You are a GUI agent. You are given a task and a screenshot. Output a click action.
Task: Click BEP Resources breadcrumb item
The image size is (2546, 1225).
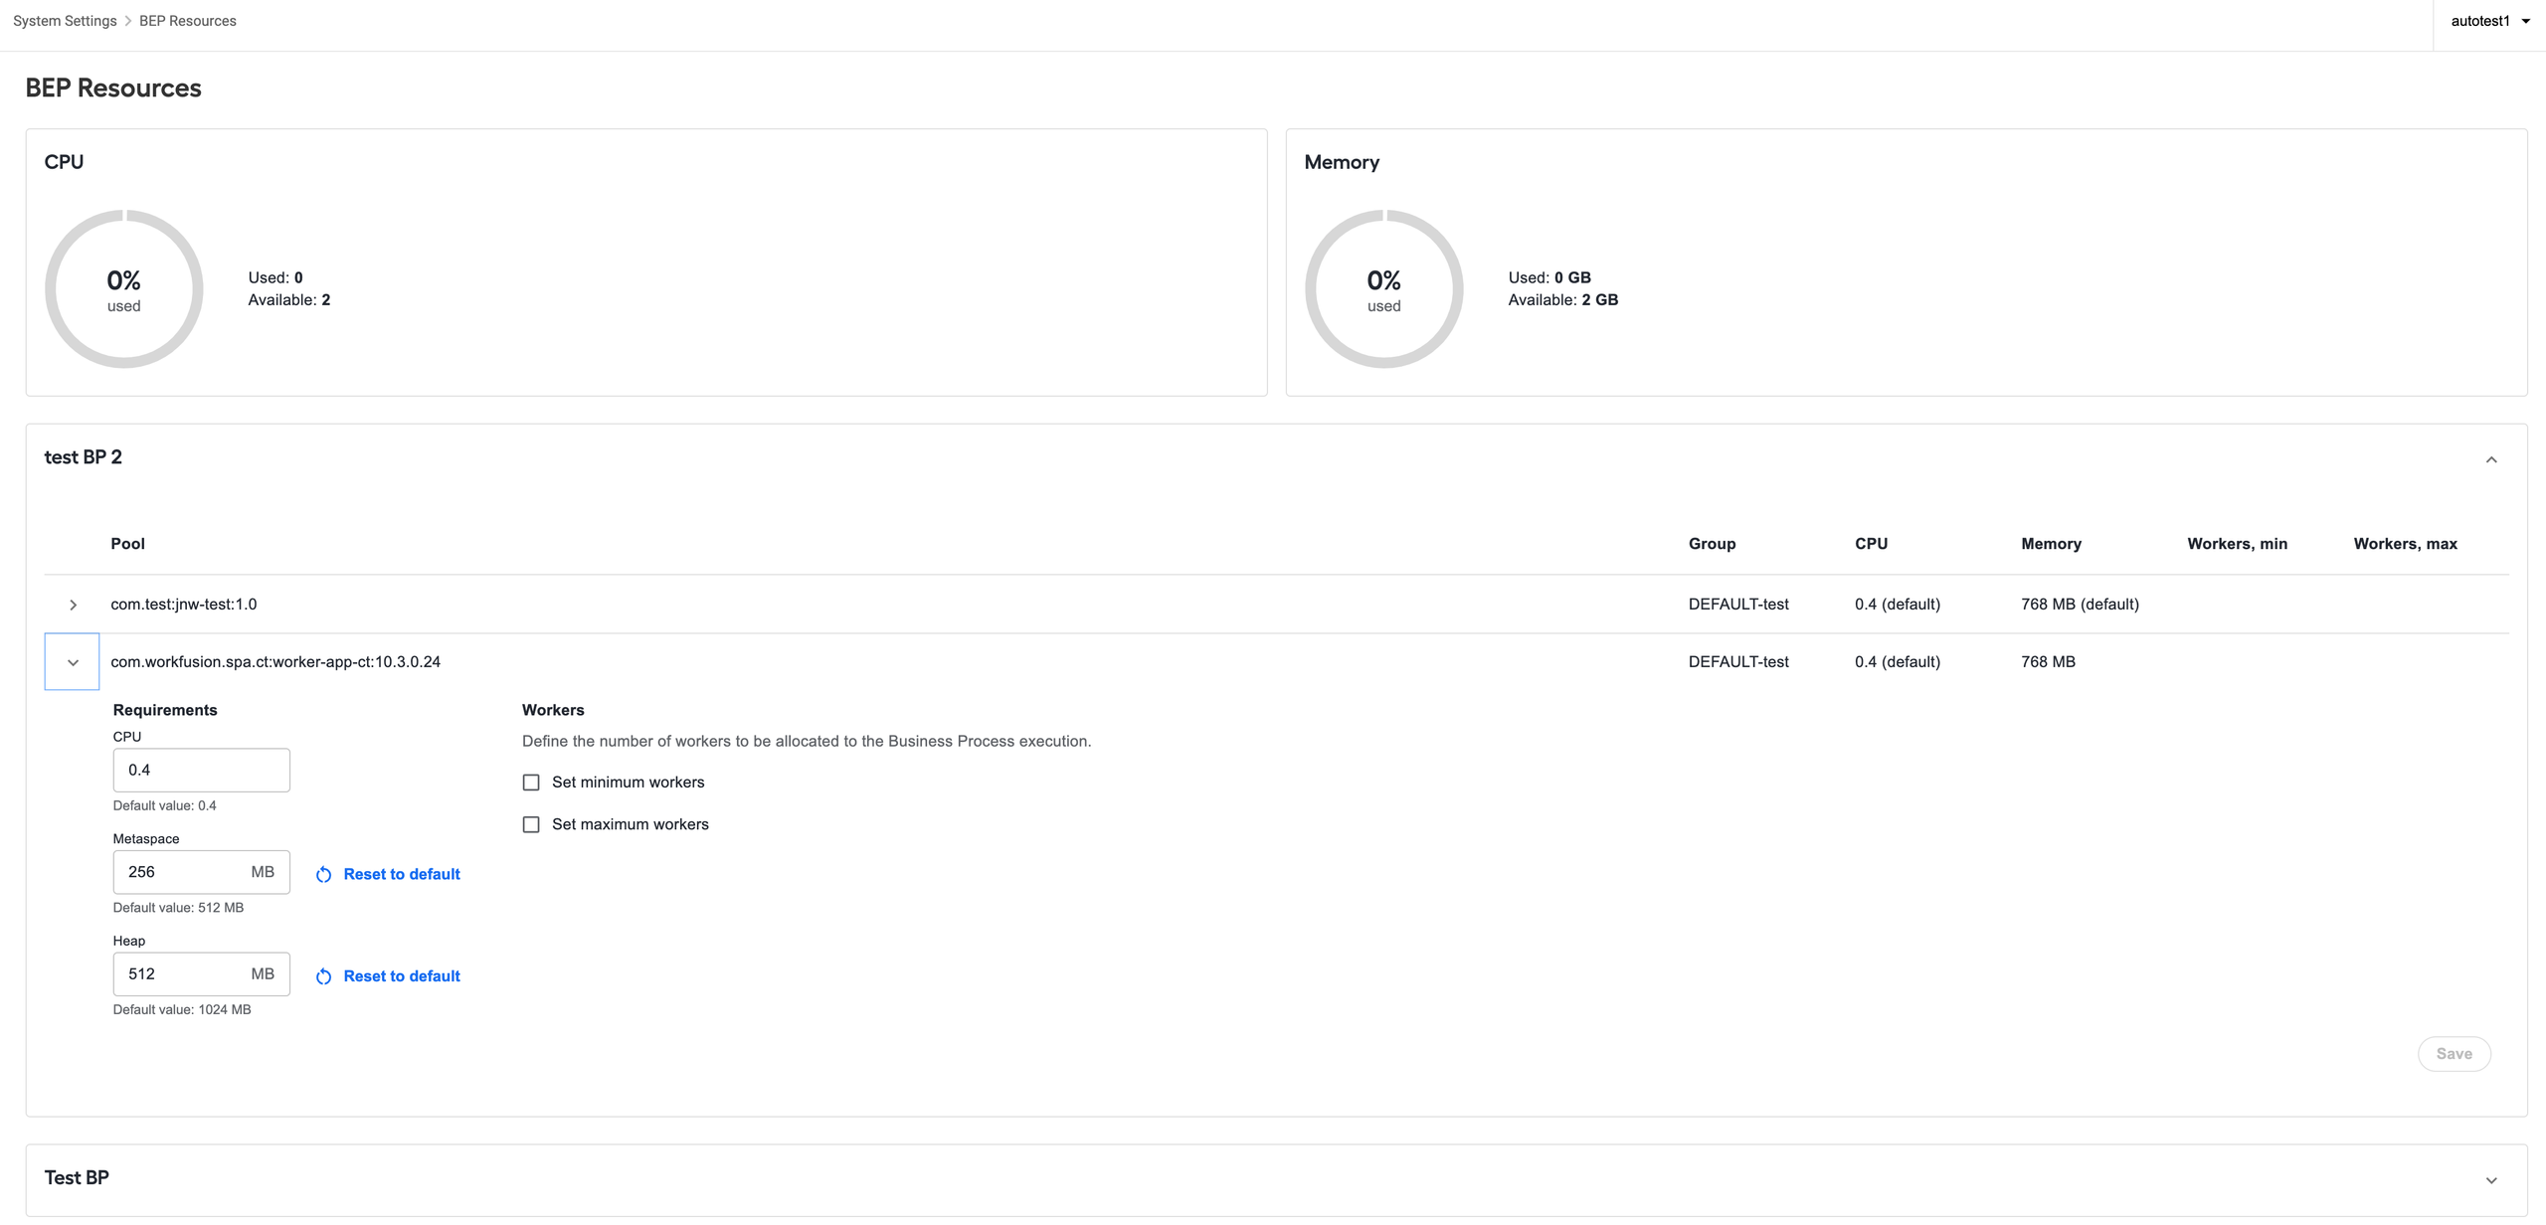pyautogui.click(x=188, y=21)
